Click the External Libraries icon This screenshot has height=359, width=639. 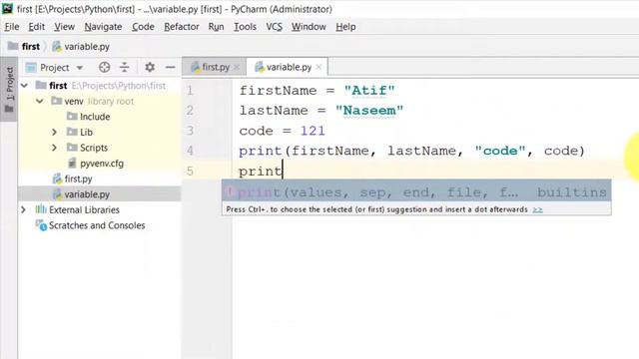tap(41, 209)
